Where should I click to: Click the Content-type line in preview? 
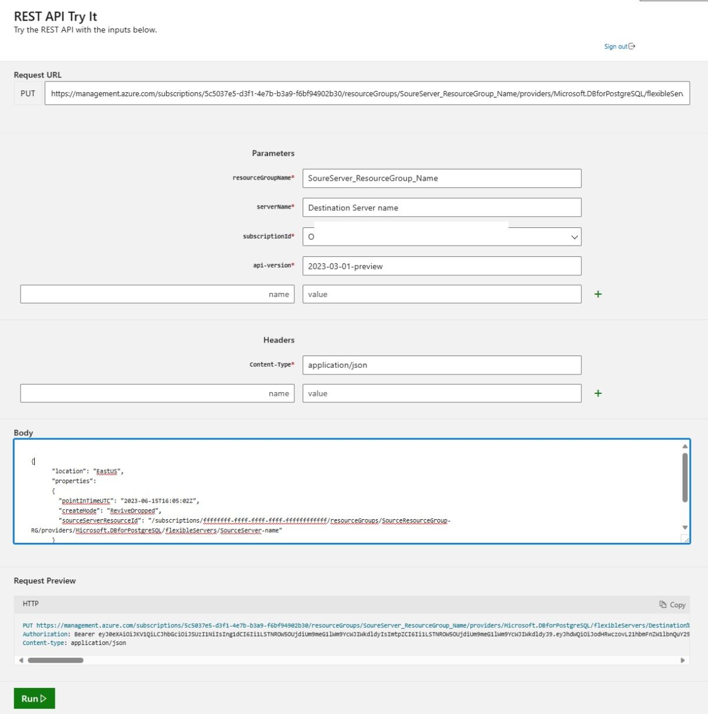[x=74, y=643]
